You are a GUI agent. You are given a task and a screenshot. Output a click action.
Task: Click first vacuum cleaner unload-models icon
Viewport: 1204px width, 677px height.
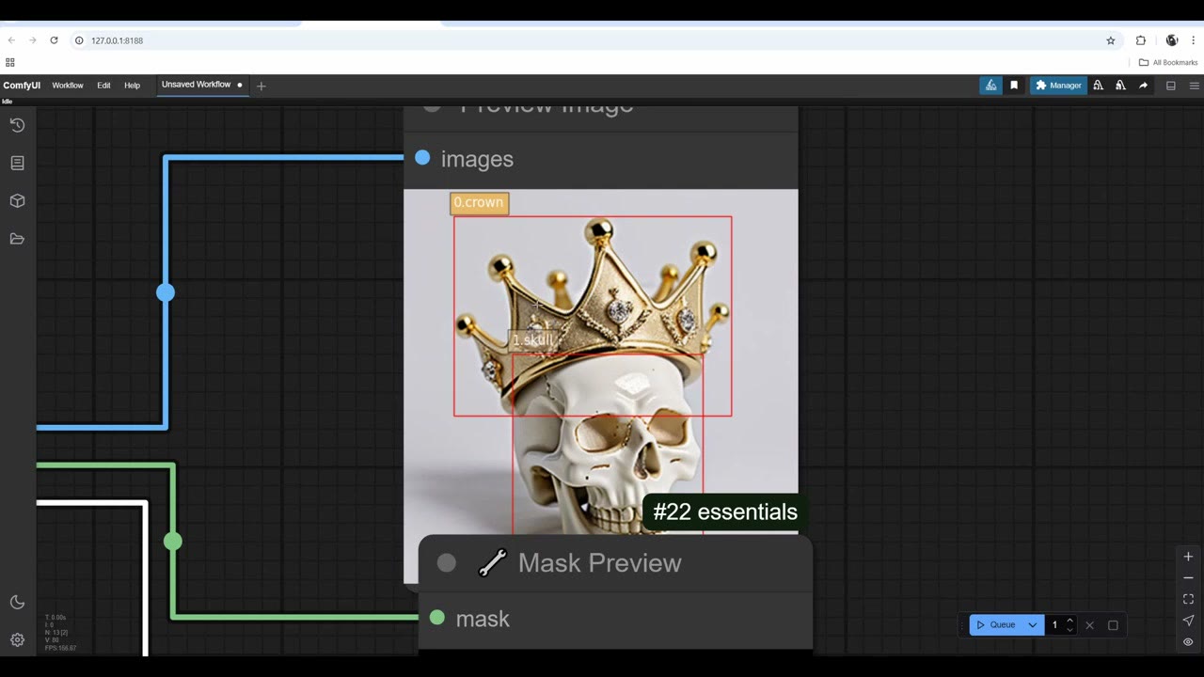coord(1098,86)
